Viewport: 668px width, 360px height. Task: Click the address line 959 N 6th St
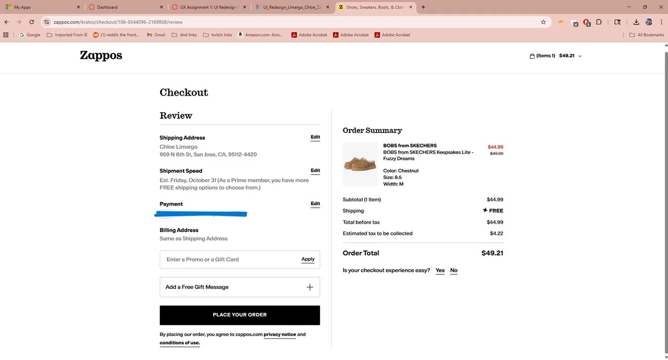pyautogui.click(x=208, y=155)
